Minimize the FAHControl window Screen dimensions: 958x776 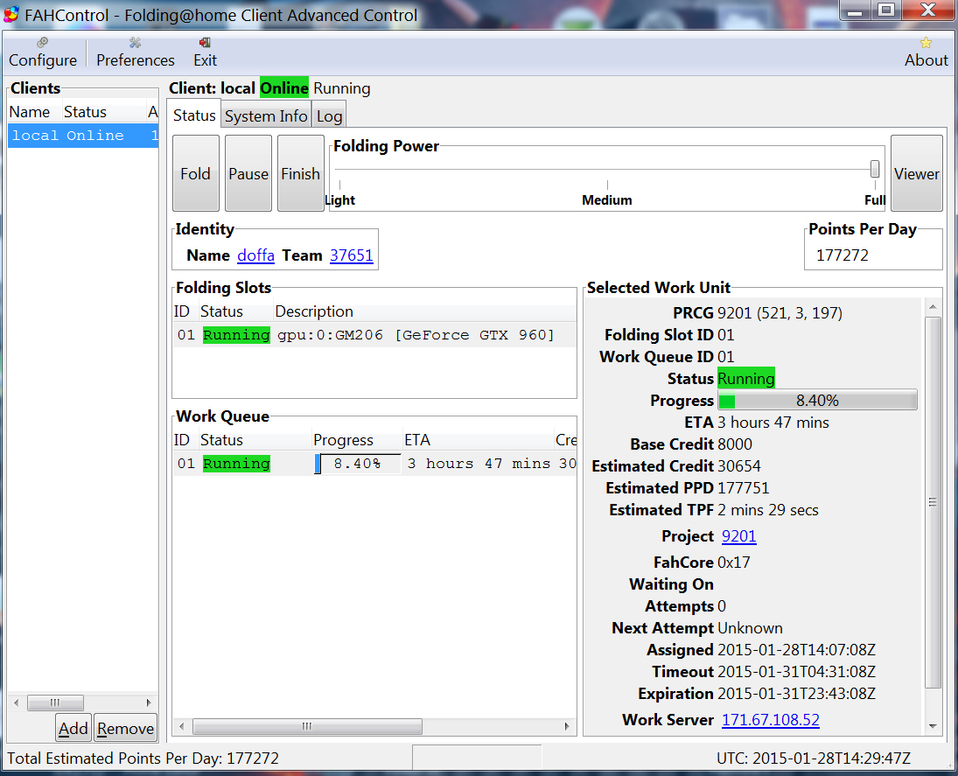[856, 10]
